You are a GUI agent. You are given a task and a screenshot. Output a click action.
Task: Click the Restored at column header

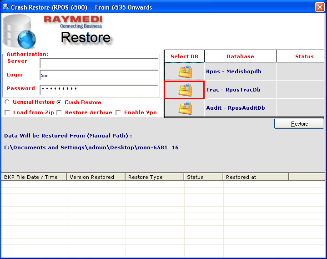(256, 177)
